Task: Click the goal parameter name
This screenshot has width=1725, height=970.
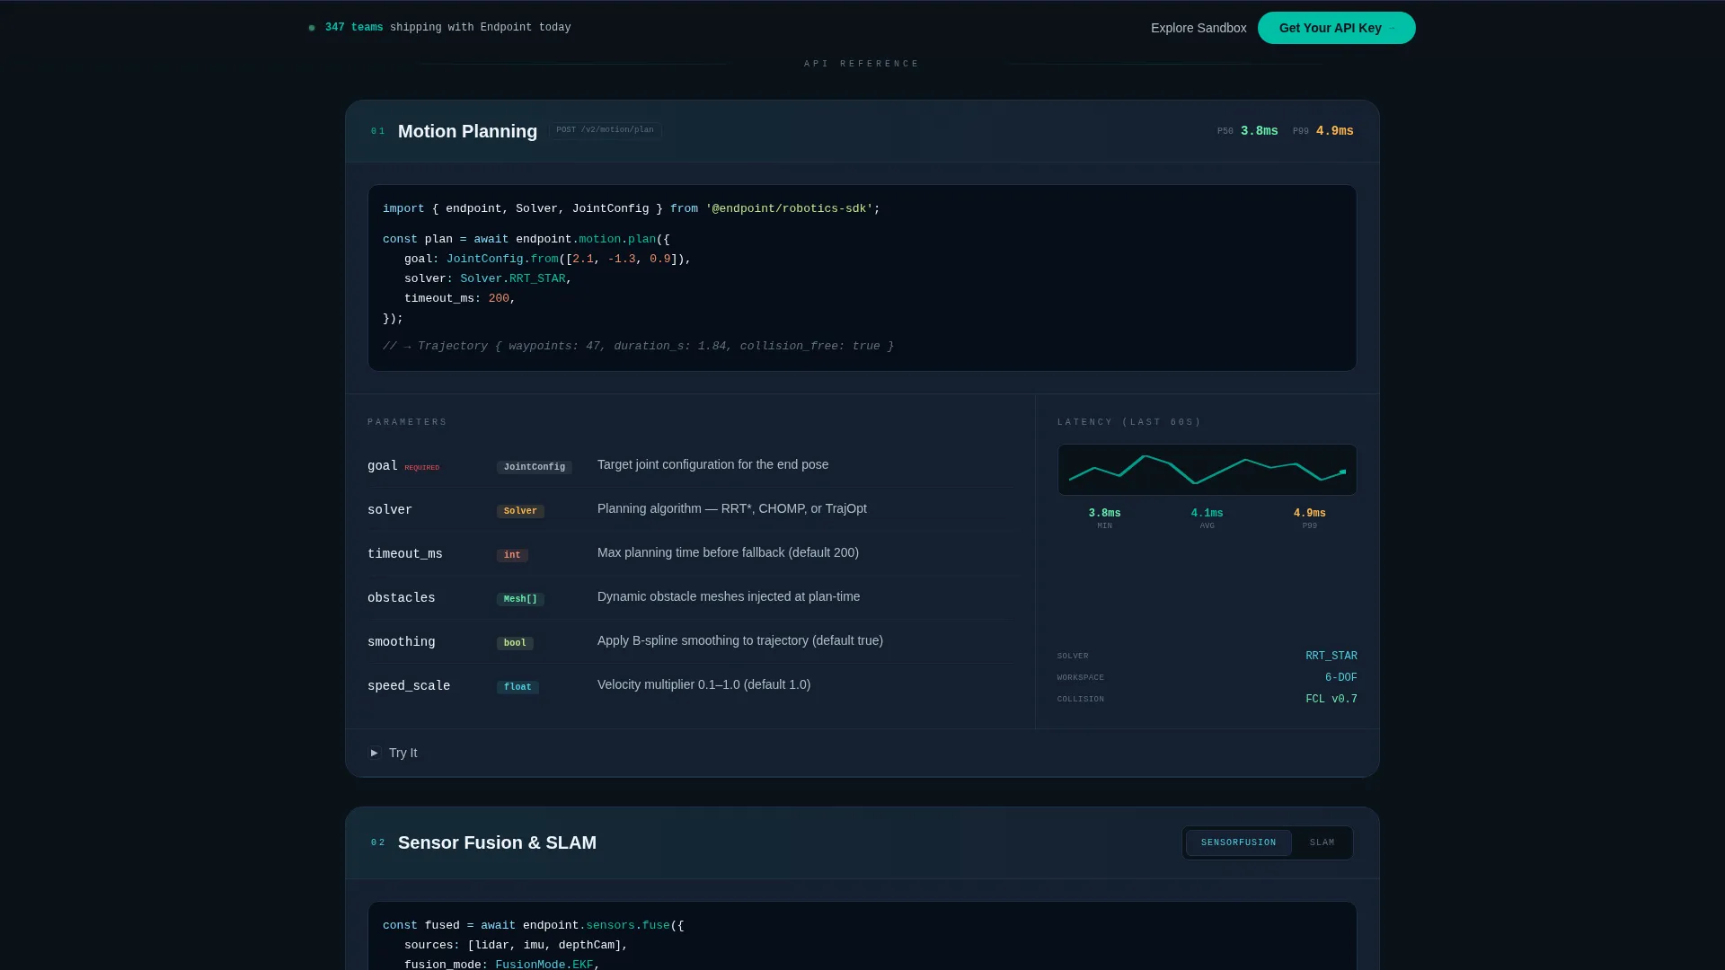Action: click(x=382, y=466)
